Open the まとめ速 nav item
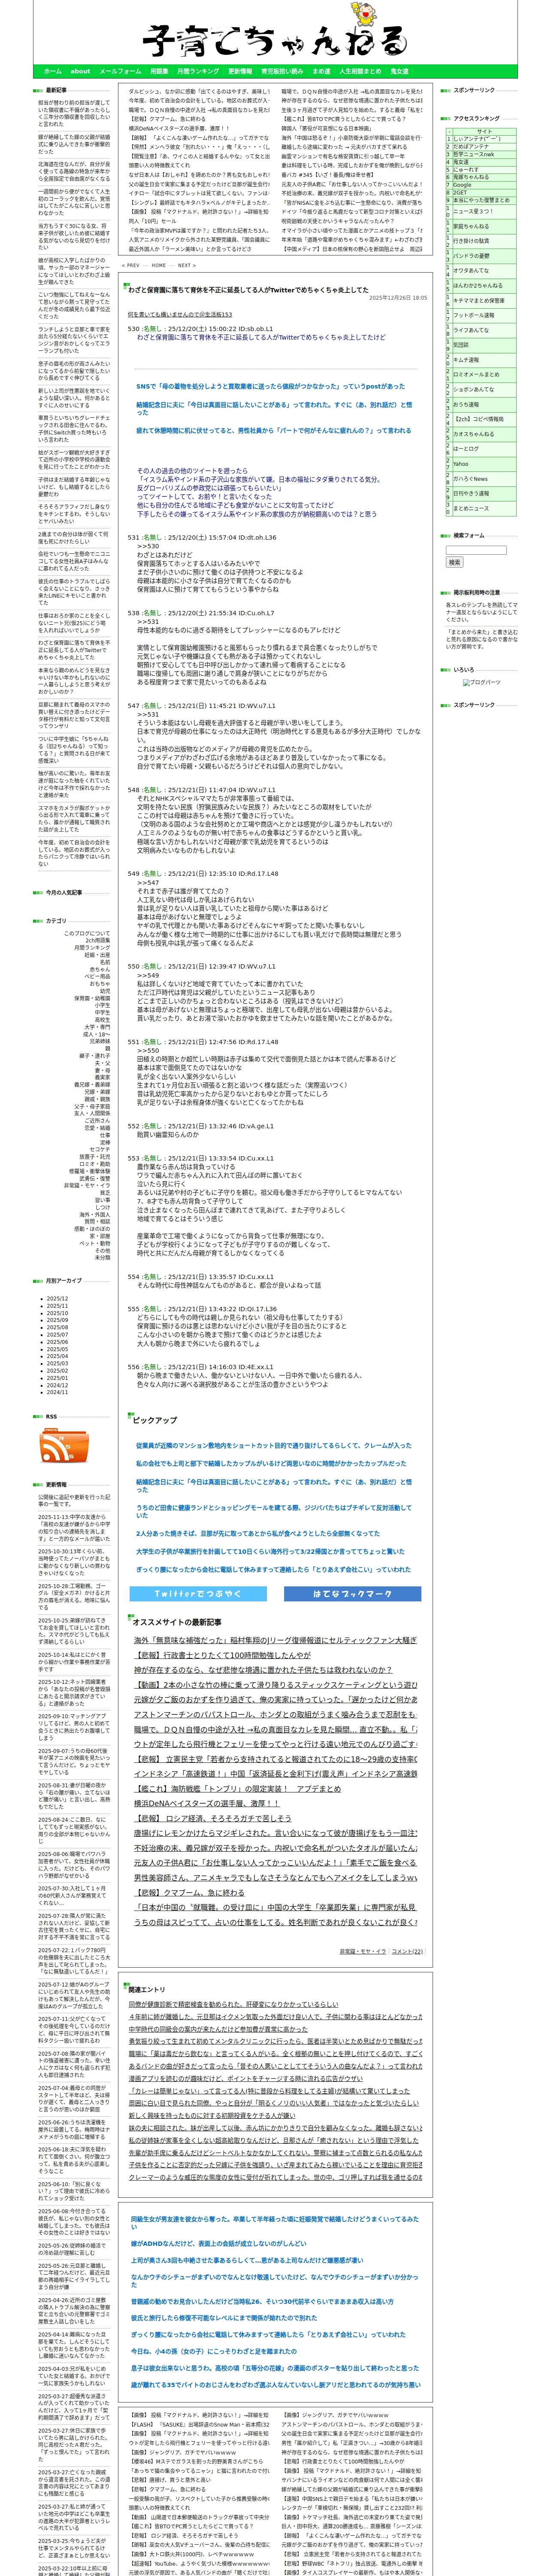 tap(321, 72)
